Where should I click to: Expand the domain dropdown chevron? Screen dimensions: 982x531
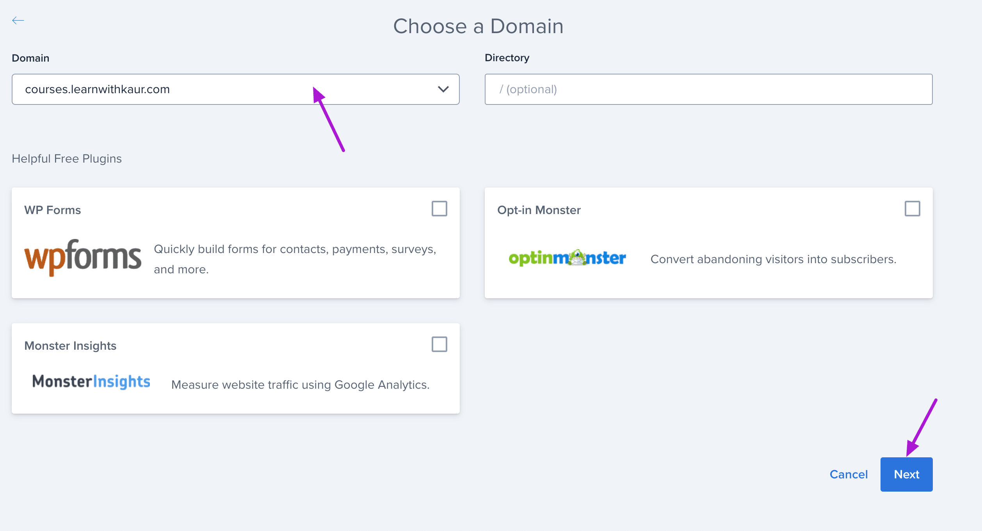pyautogui.click(x=443, y=89)
